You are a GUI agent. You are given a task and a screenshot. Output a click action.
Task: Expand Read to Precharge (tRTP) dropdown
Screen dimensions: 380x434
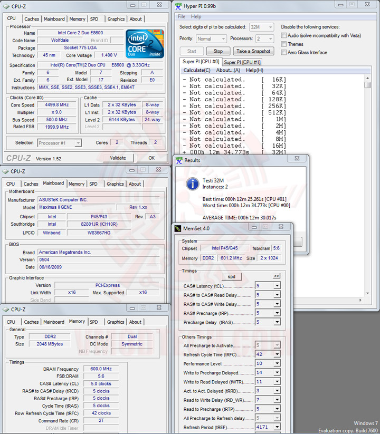coord(277,409)
